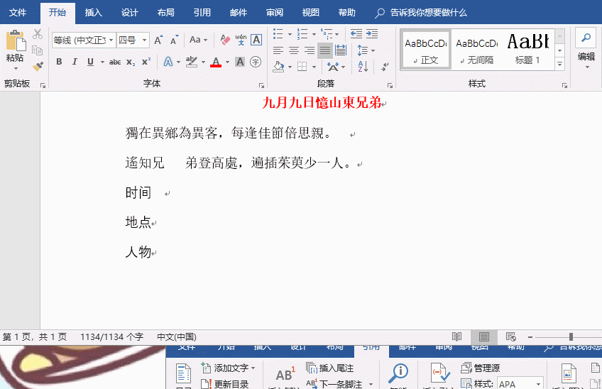Click the Cut scissors icon
Screen dimensions: 602x389
click(37, 34)
